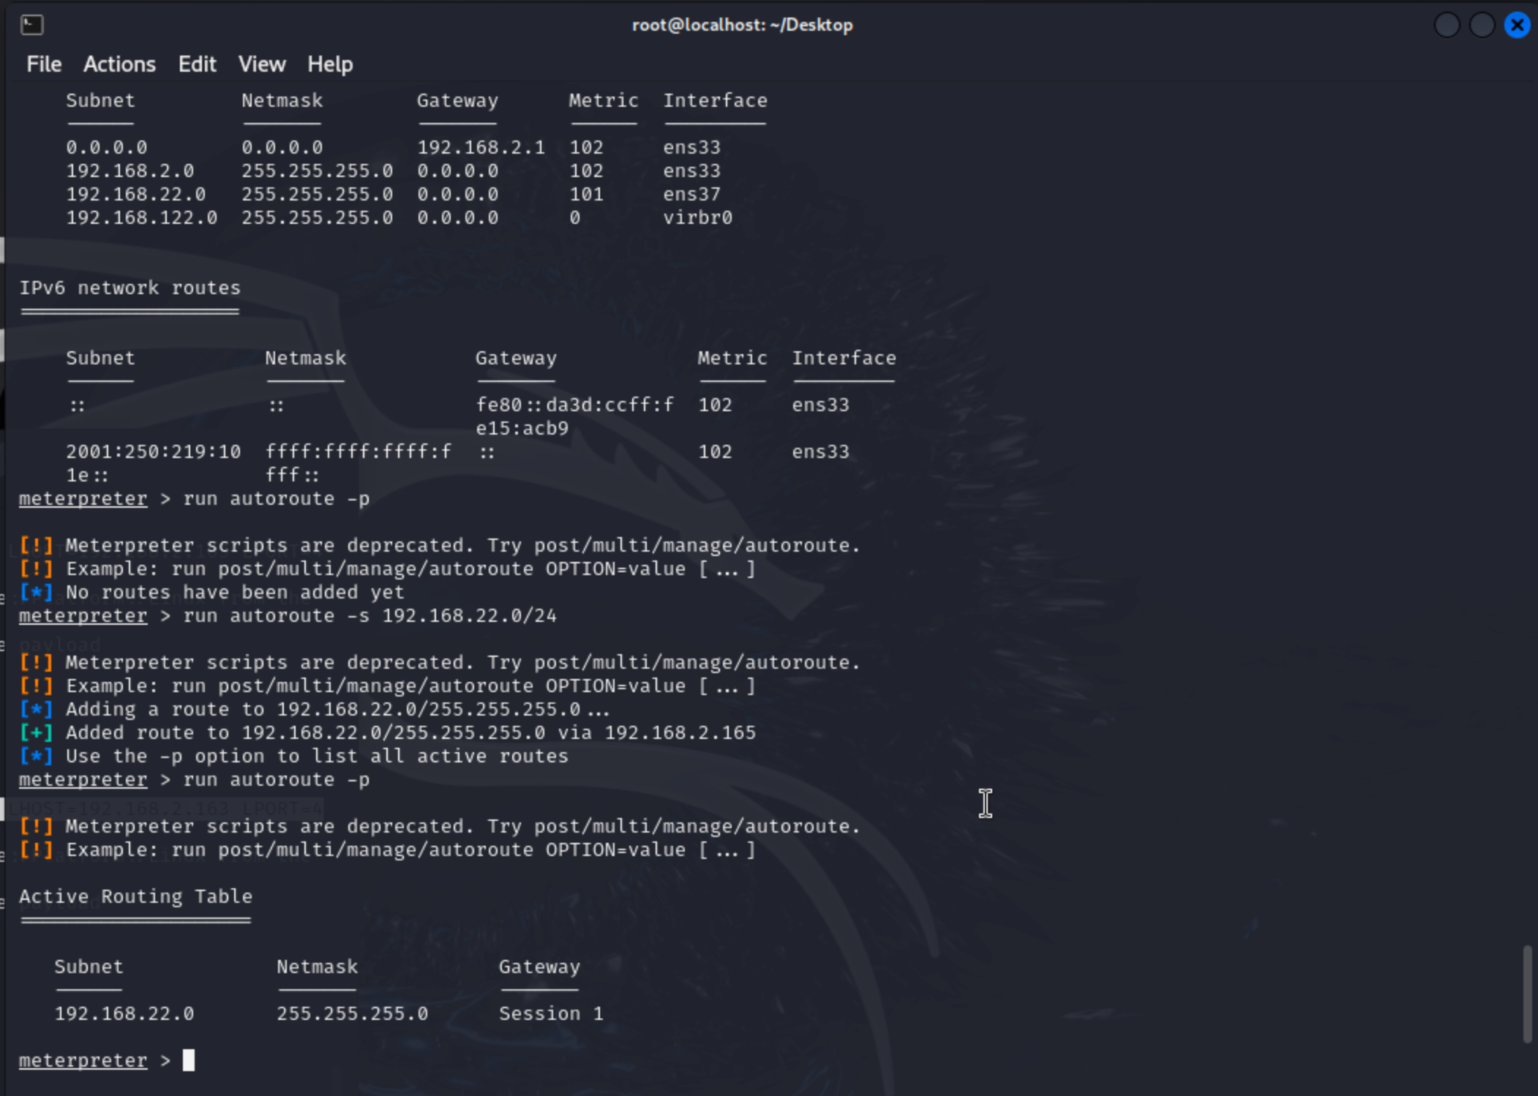Click the terminal icon in title bar
This screenshot has width=1538, height=1096.
click(x=31, y=25)
